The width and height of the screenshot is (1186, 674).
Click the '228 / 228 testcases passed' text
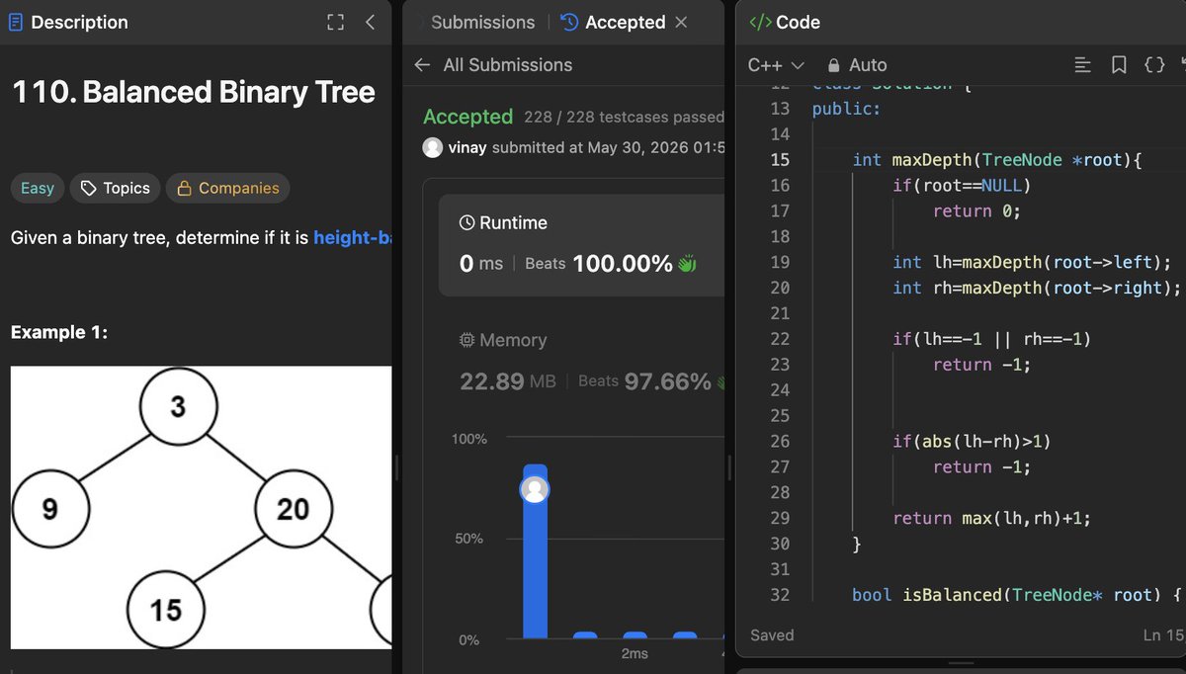pyautogui.click(x=624, y=117)
